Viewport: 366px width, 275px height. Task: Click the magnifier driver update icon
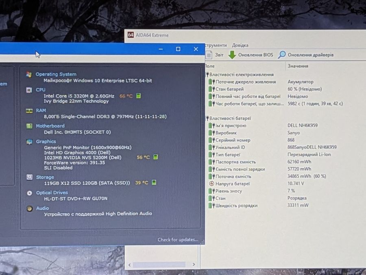(282, 55)
